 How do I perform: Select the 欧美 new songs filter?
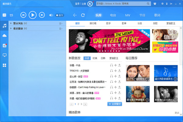tap(95, 58)
